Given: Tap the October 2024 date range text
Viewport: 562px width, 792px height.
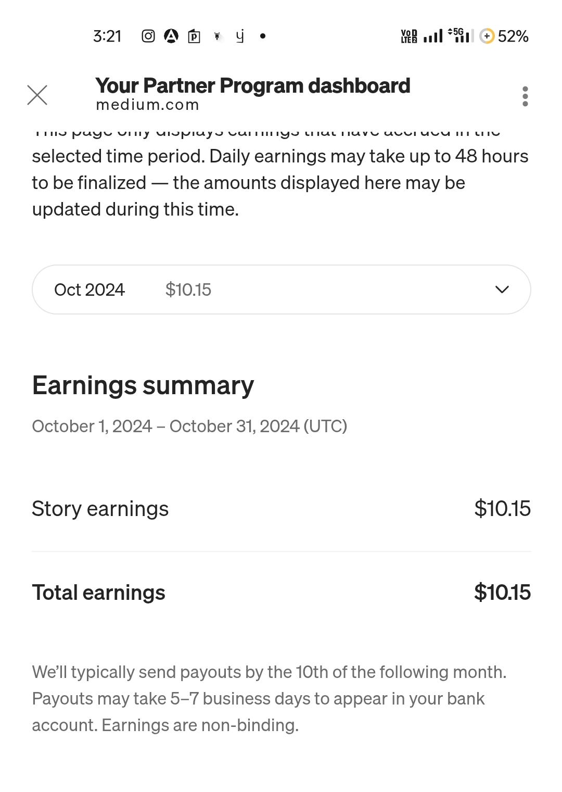Looking at the screenshot, I should (189, 426).
